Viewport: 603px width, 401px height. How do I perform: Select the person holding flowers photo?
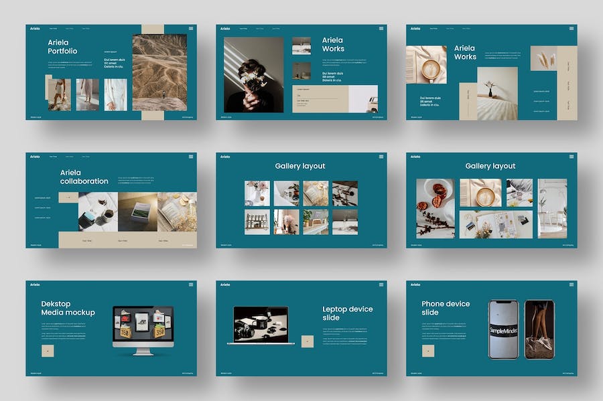click(x=253, y=74)
